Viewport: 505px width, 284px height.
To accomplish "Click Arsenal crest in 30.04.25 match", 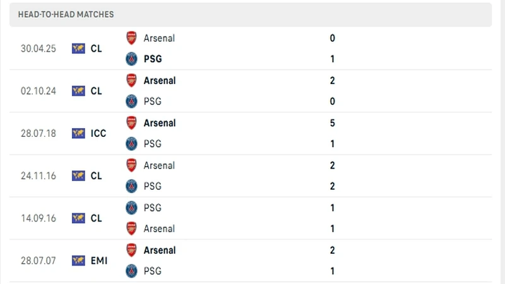I will point(131,38).
